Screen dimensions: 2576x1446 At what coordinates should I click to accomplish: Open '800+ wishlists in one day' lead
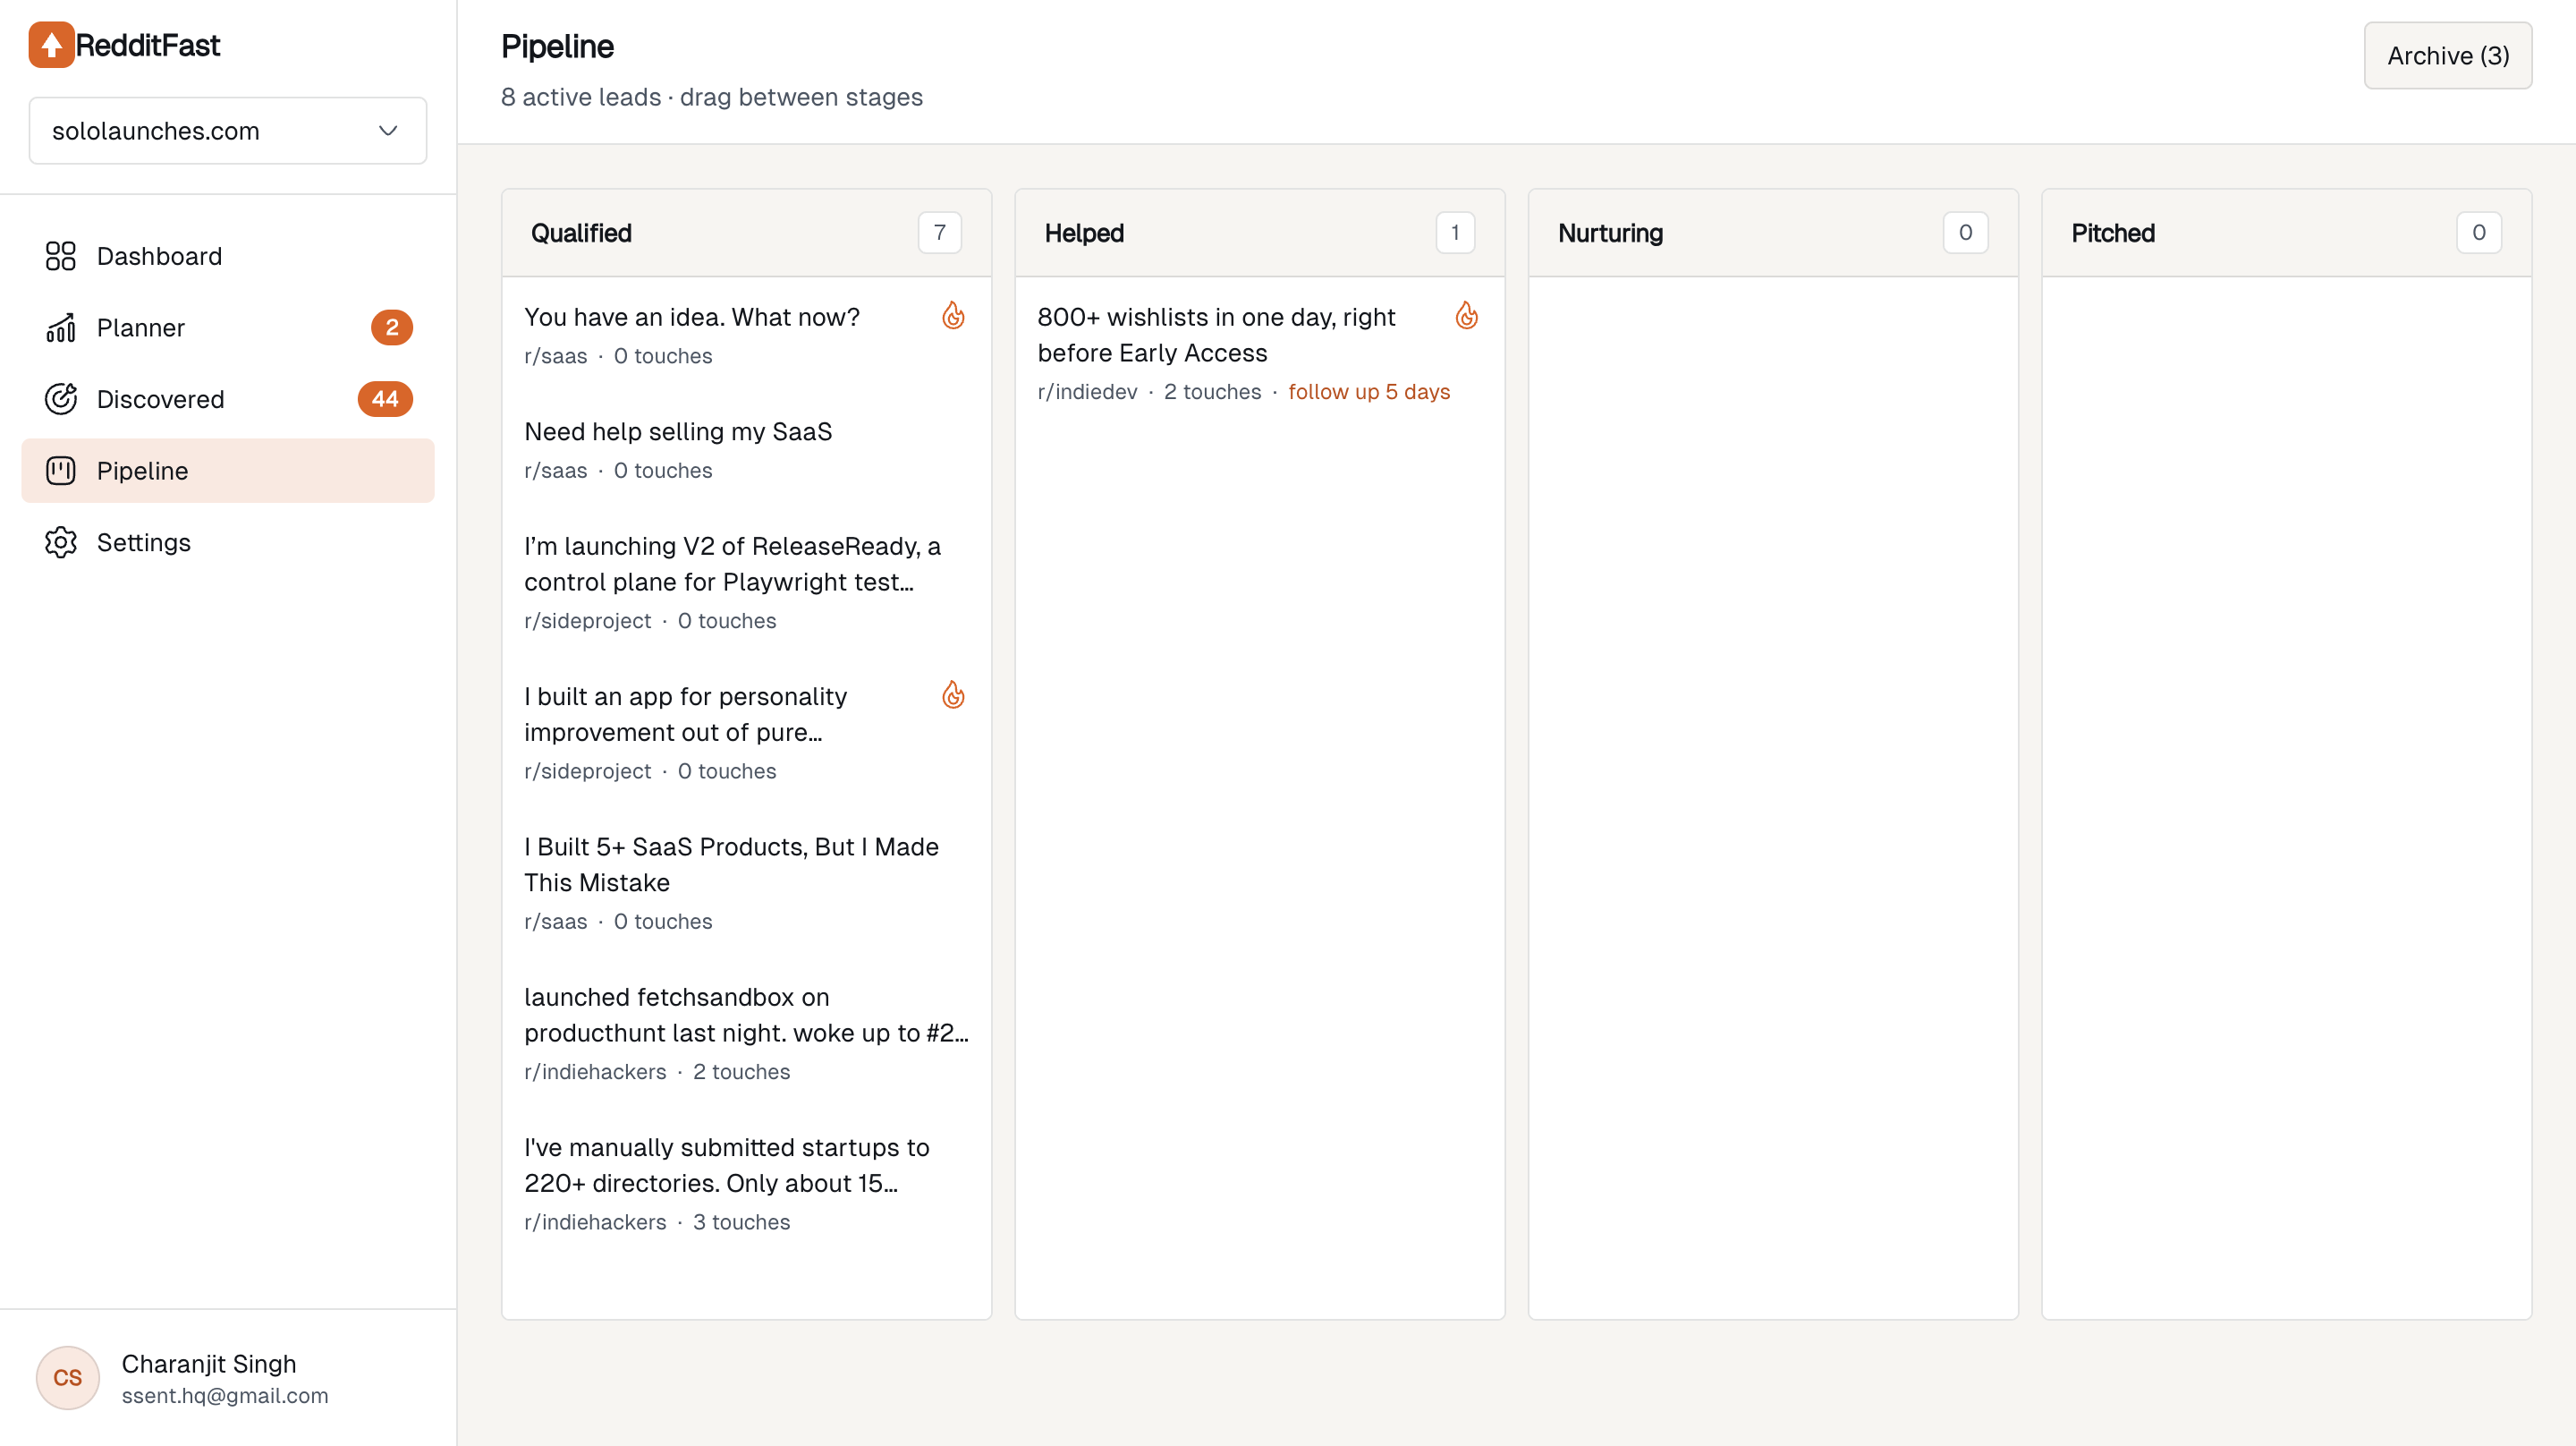pyautogui.click(x=1259, y=353)
